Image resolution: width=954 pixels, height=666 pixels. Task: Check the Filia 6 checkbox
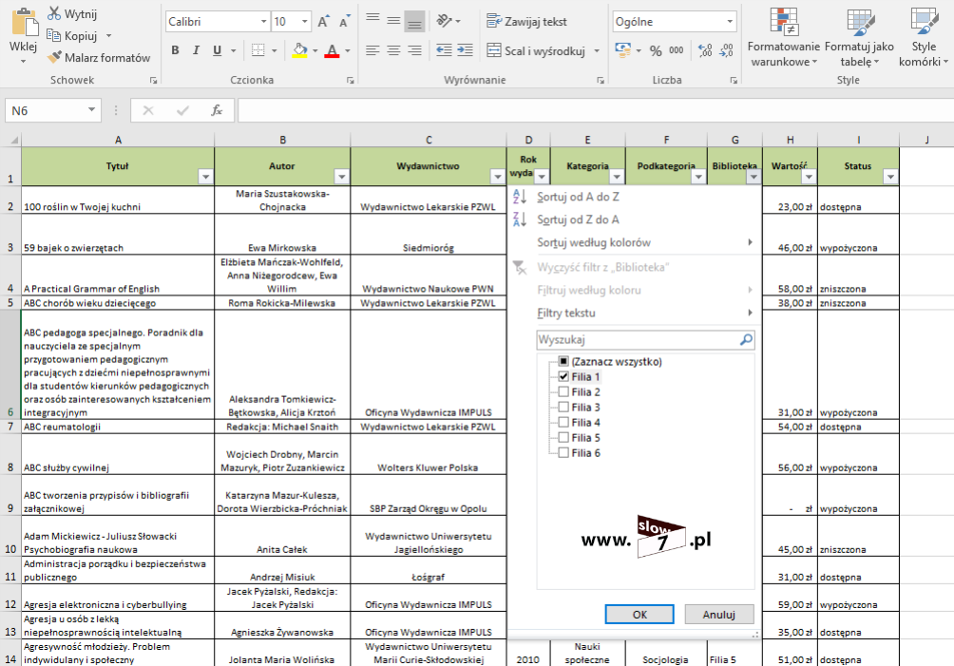(x=563, y=452)
